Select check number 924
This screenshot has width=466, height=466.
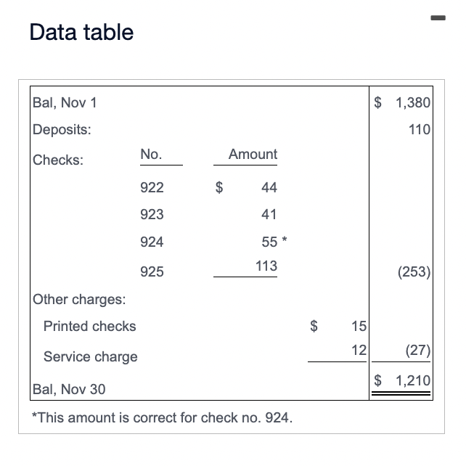tap(152, 242)
